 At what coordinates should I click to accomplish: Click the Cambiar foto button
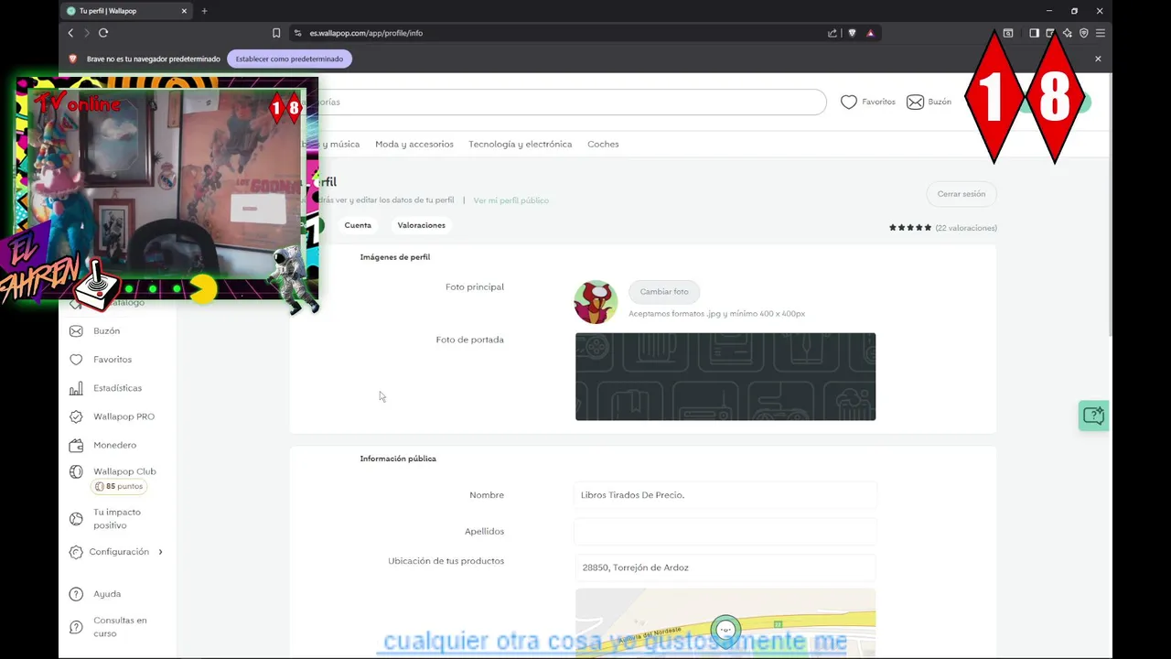click(664, 292)
